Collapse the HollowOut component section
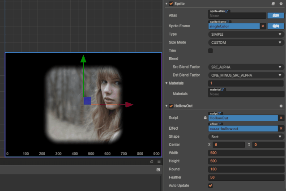This screenshot has height=191, width=286. (166, 106)
